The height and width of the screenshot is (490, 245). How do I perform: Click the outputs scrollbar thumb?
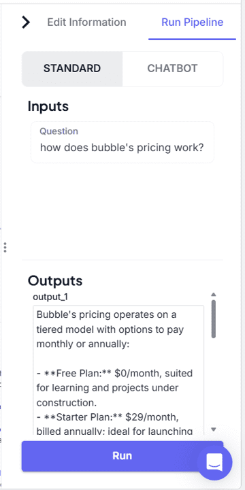tap(214, 319)
